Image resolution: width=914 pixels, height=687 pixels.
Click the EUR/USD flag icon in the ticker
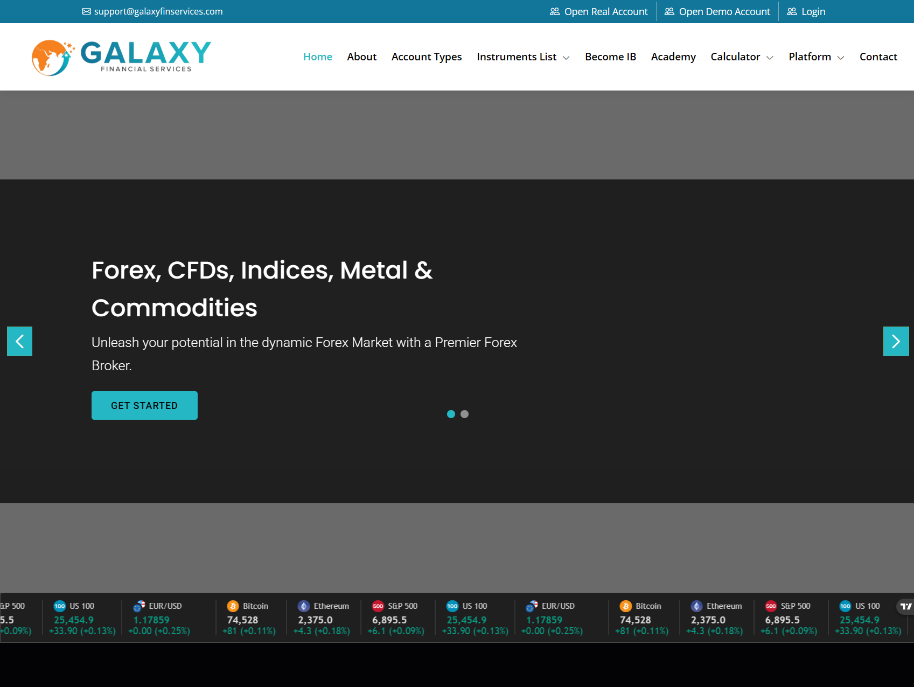[x=140, y=606]
